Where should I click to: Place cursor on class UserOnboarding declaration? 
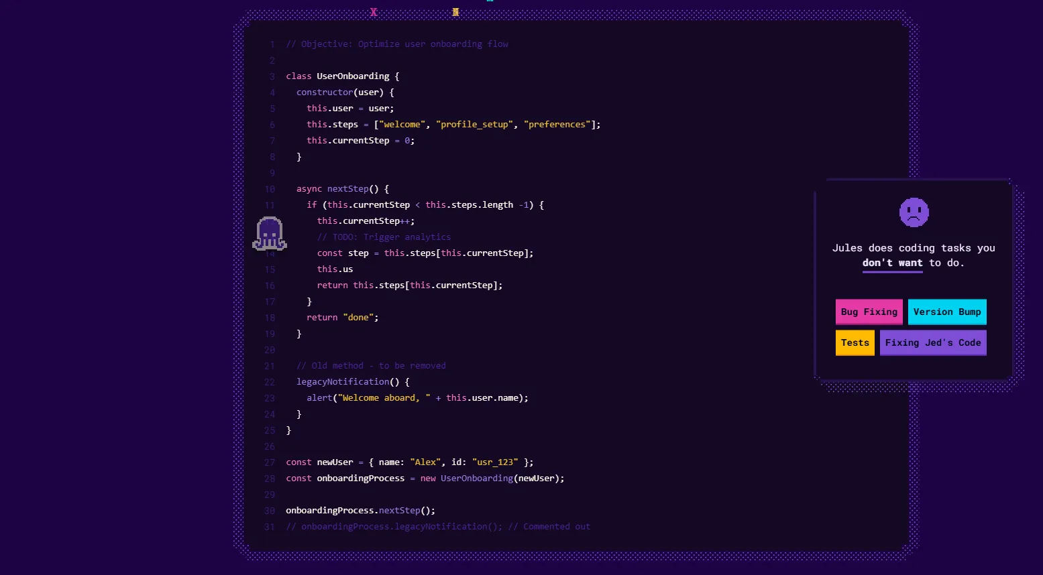tap(342, 76)
